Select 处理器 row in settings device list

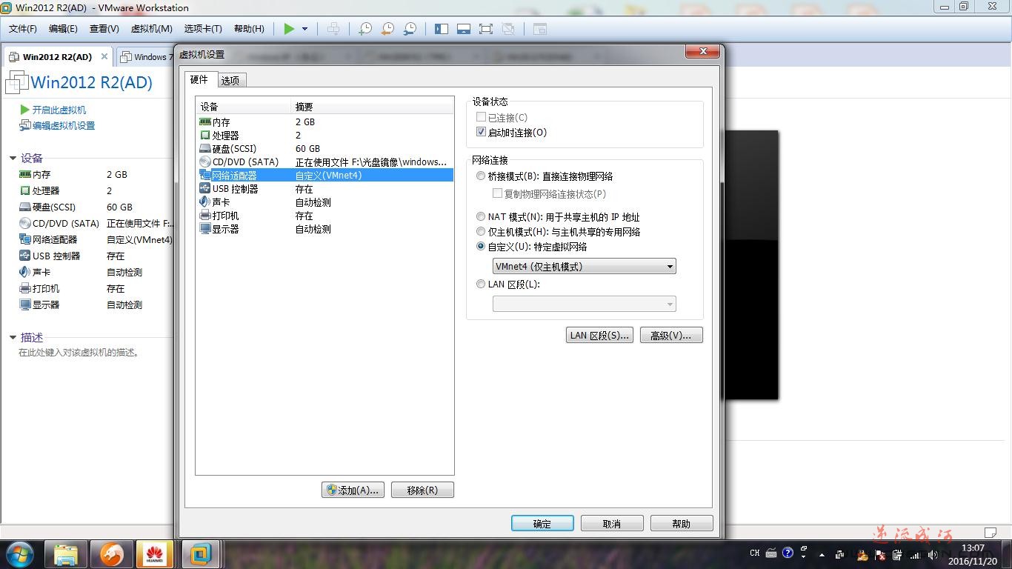pos(324,136)
